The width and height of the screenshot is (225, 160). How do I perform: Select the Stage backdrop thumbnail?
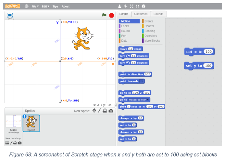pos(13,121)
